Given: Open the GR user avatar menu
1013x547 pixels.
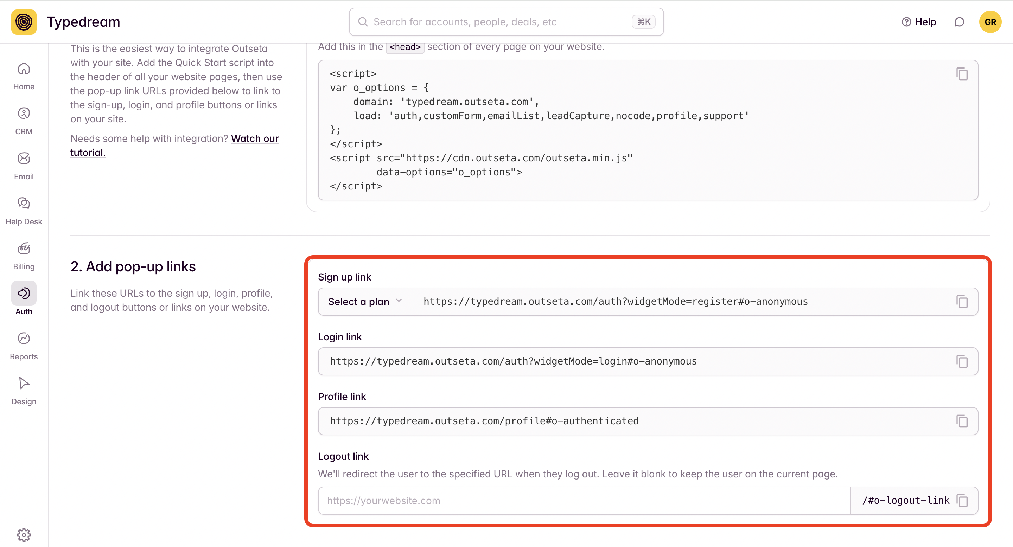Looking at the screenshot, I should (990, 22).
